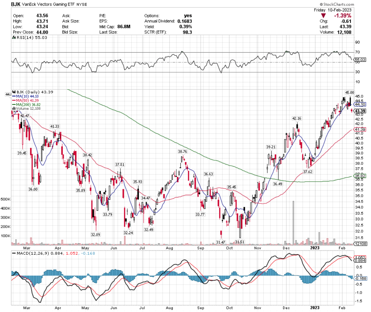Click the 36.63 price label
The width and height of the screenshot is (371, 312).
tap(208, 174)
